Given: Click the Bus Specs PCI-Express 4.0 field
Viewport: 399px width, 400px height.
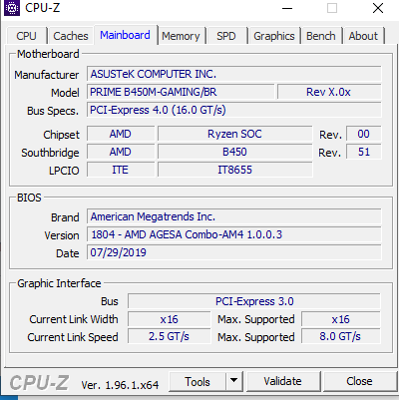Looking at the screenshot, I should [234, 110].
